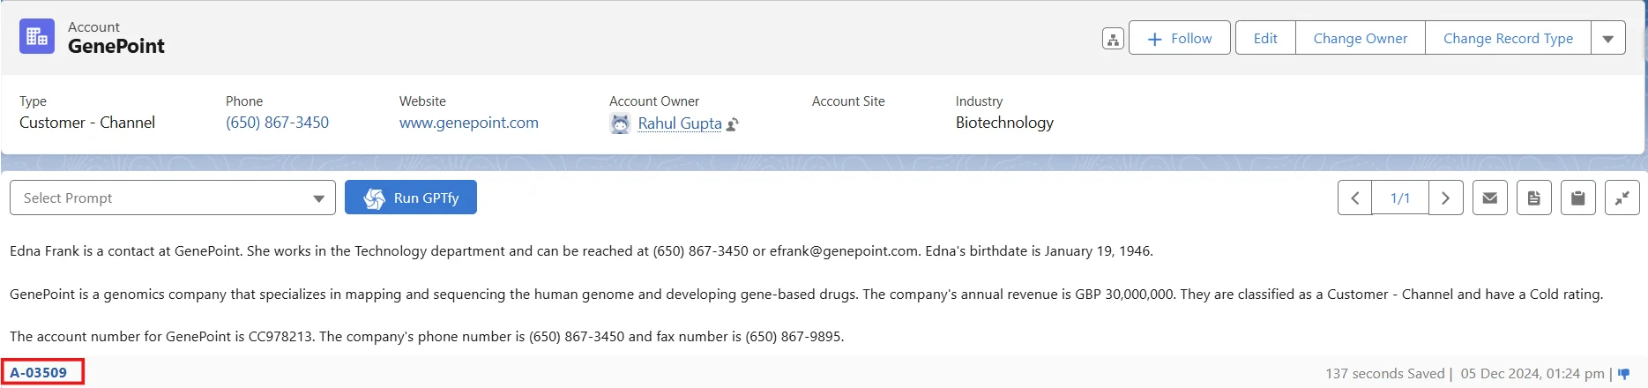Click the thumbs down feedback icon
1648x388 pixels.
pyautogui.click(x=1624, y=374)
